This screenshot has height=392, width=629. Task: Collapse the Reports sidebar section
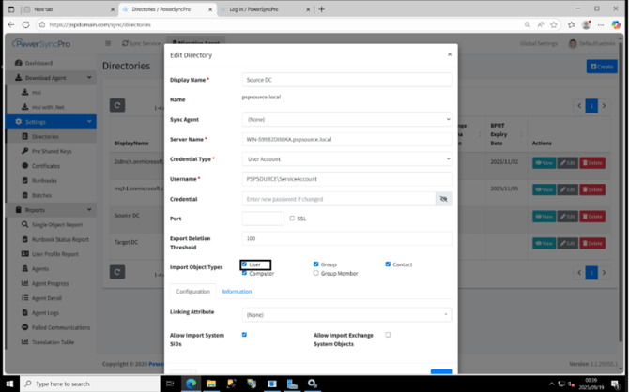(x=51, y=210)
